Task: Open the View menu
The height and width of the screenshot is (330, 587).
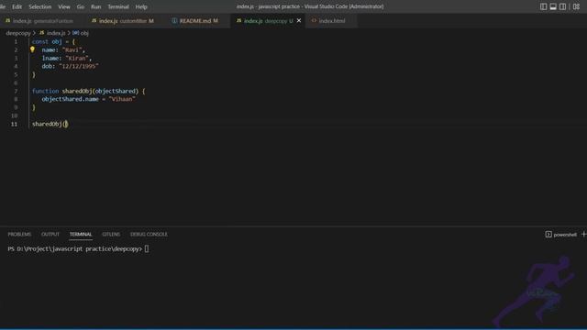Action: pos(64,6)
